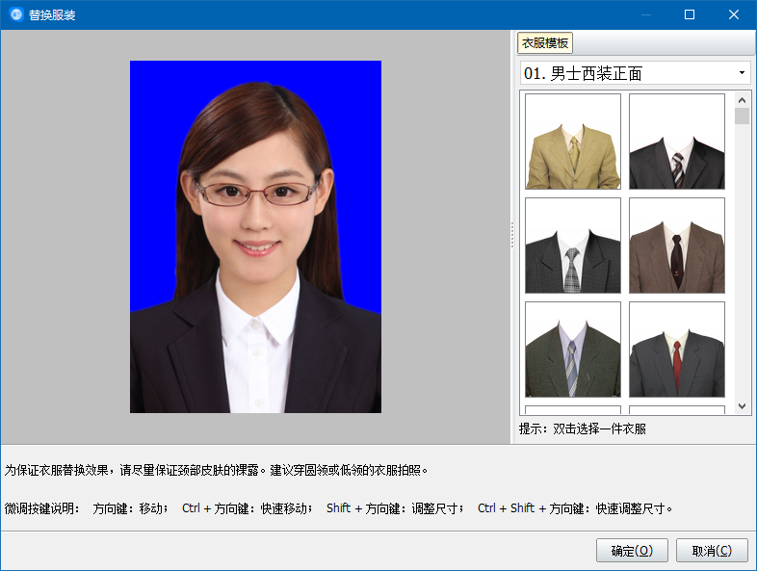Click the portrait photo preview
Screen dimensions: 757x571
[x=255, y=237]
